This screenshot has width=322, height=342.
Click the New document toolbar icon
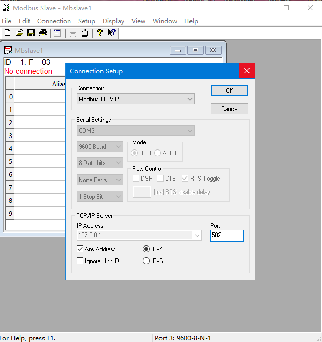point(7,33)
